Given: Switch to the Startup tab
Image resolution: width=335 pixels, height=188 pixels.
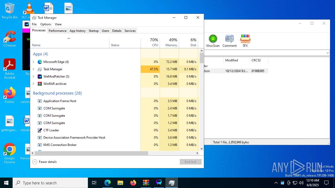Looking at the screenshot, I should (93, 31).
